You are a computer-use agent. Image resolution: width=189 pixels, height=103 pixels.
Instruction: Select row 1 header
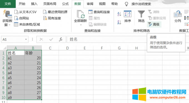pyautogui.click(x=3, y=53)
